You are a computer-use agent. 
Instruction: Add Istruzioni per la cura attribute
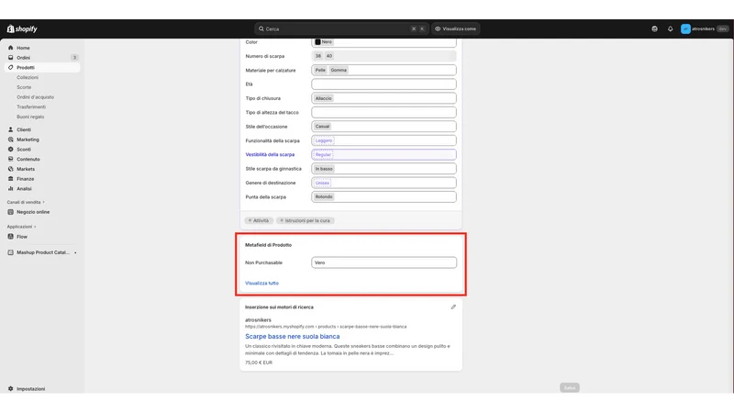(305, 220)
